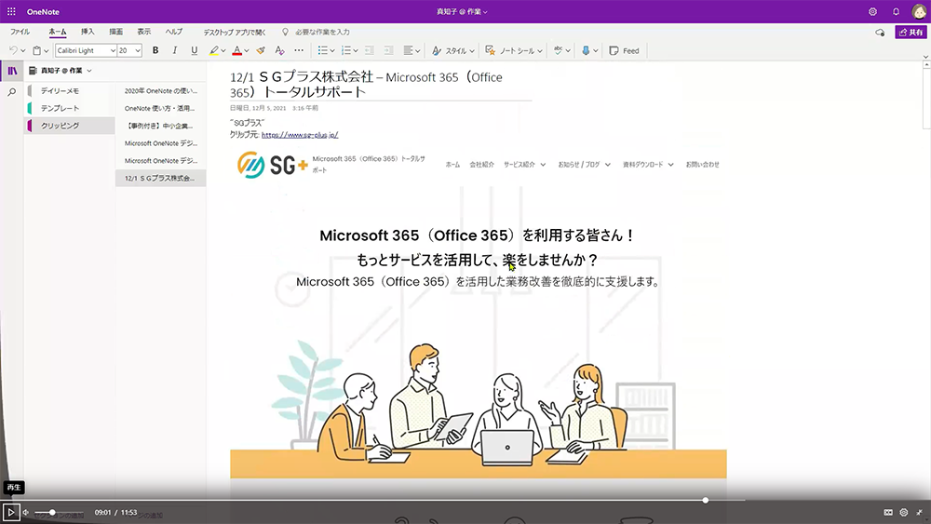Image resolution: width=931 pixels, height=524 pixels.
Task: Open the search magnifier in the sidebar
Action: click(12, 92)
